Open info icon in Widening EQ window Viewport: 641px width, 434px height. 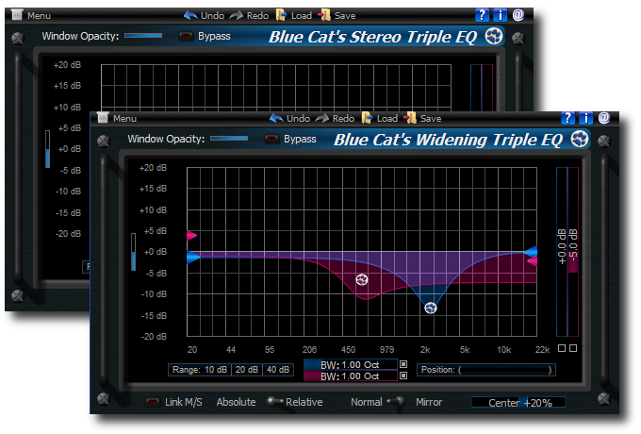(x=585, y=118)
